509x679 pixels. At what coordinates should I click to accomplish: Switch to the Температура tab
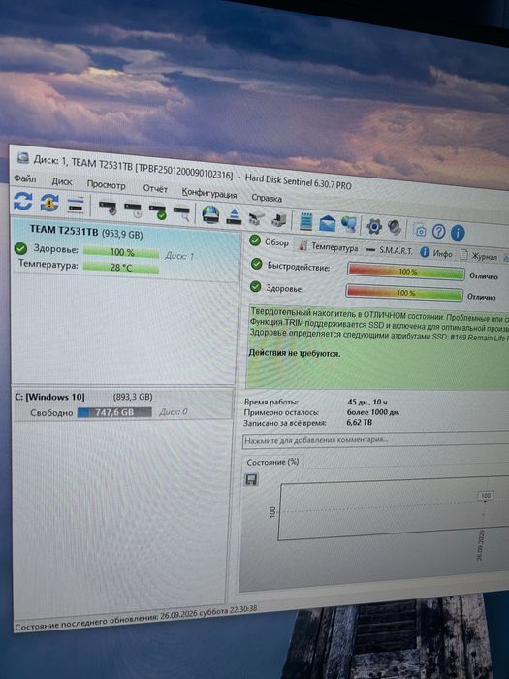(329, 246)
